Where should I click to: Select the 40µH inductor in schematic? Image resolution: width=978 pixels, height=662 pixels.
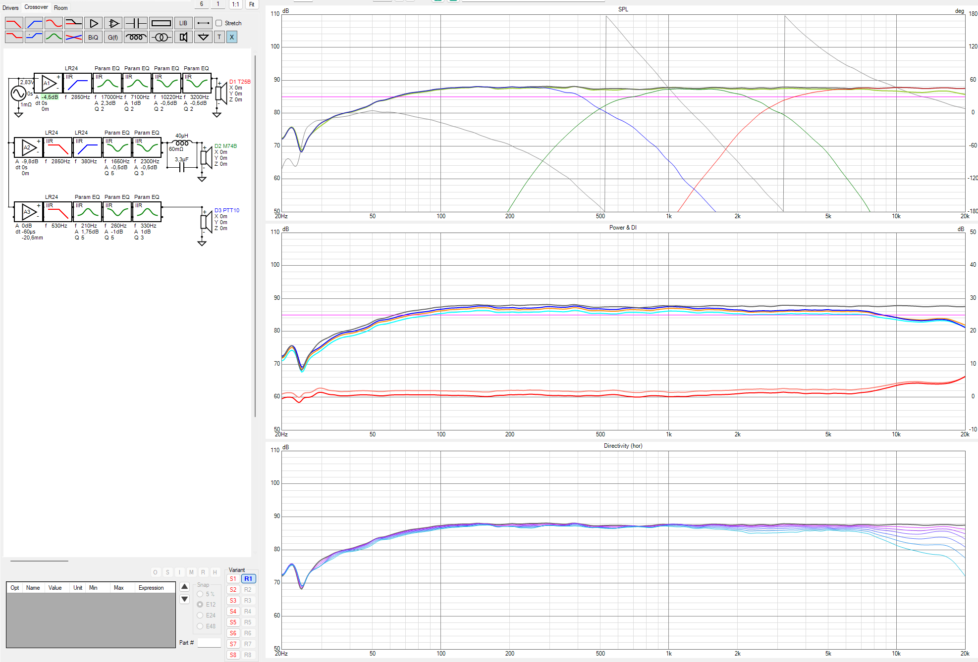182,142
